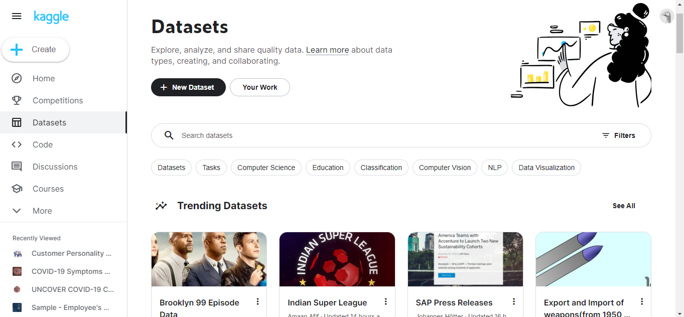Enable the Computer Vision filter
684x317 pixels.
[x=445, y=168]
